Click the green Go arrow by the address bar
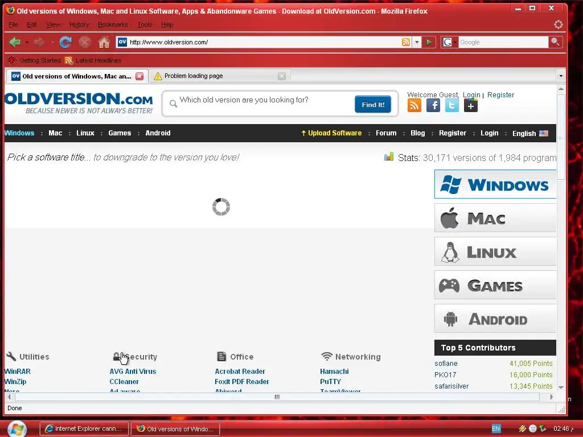 click(x=429, y=42)
